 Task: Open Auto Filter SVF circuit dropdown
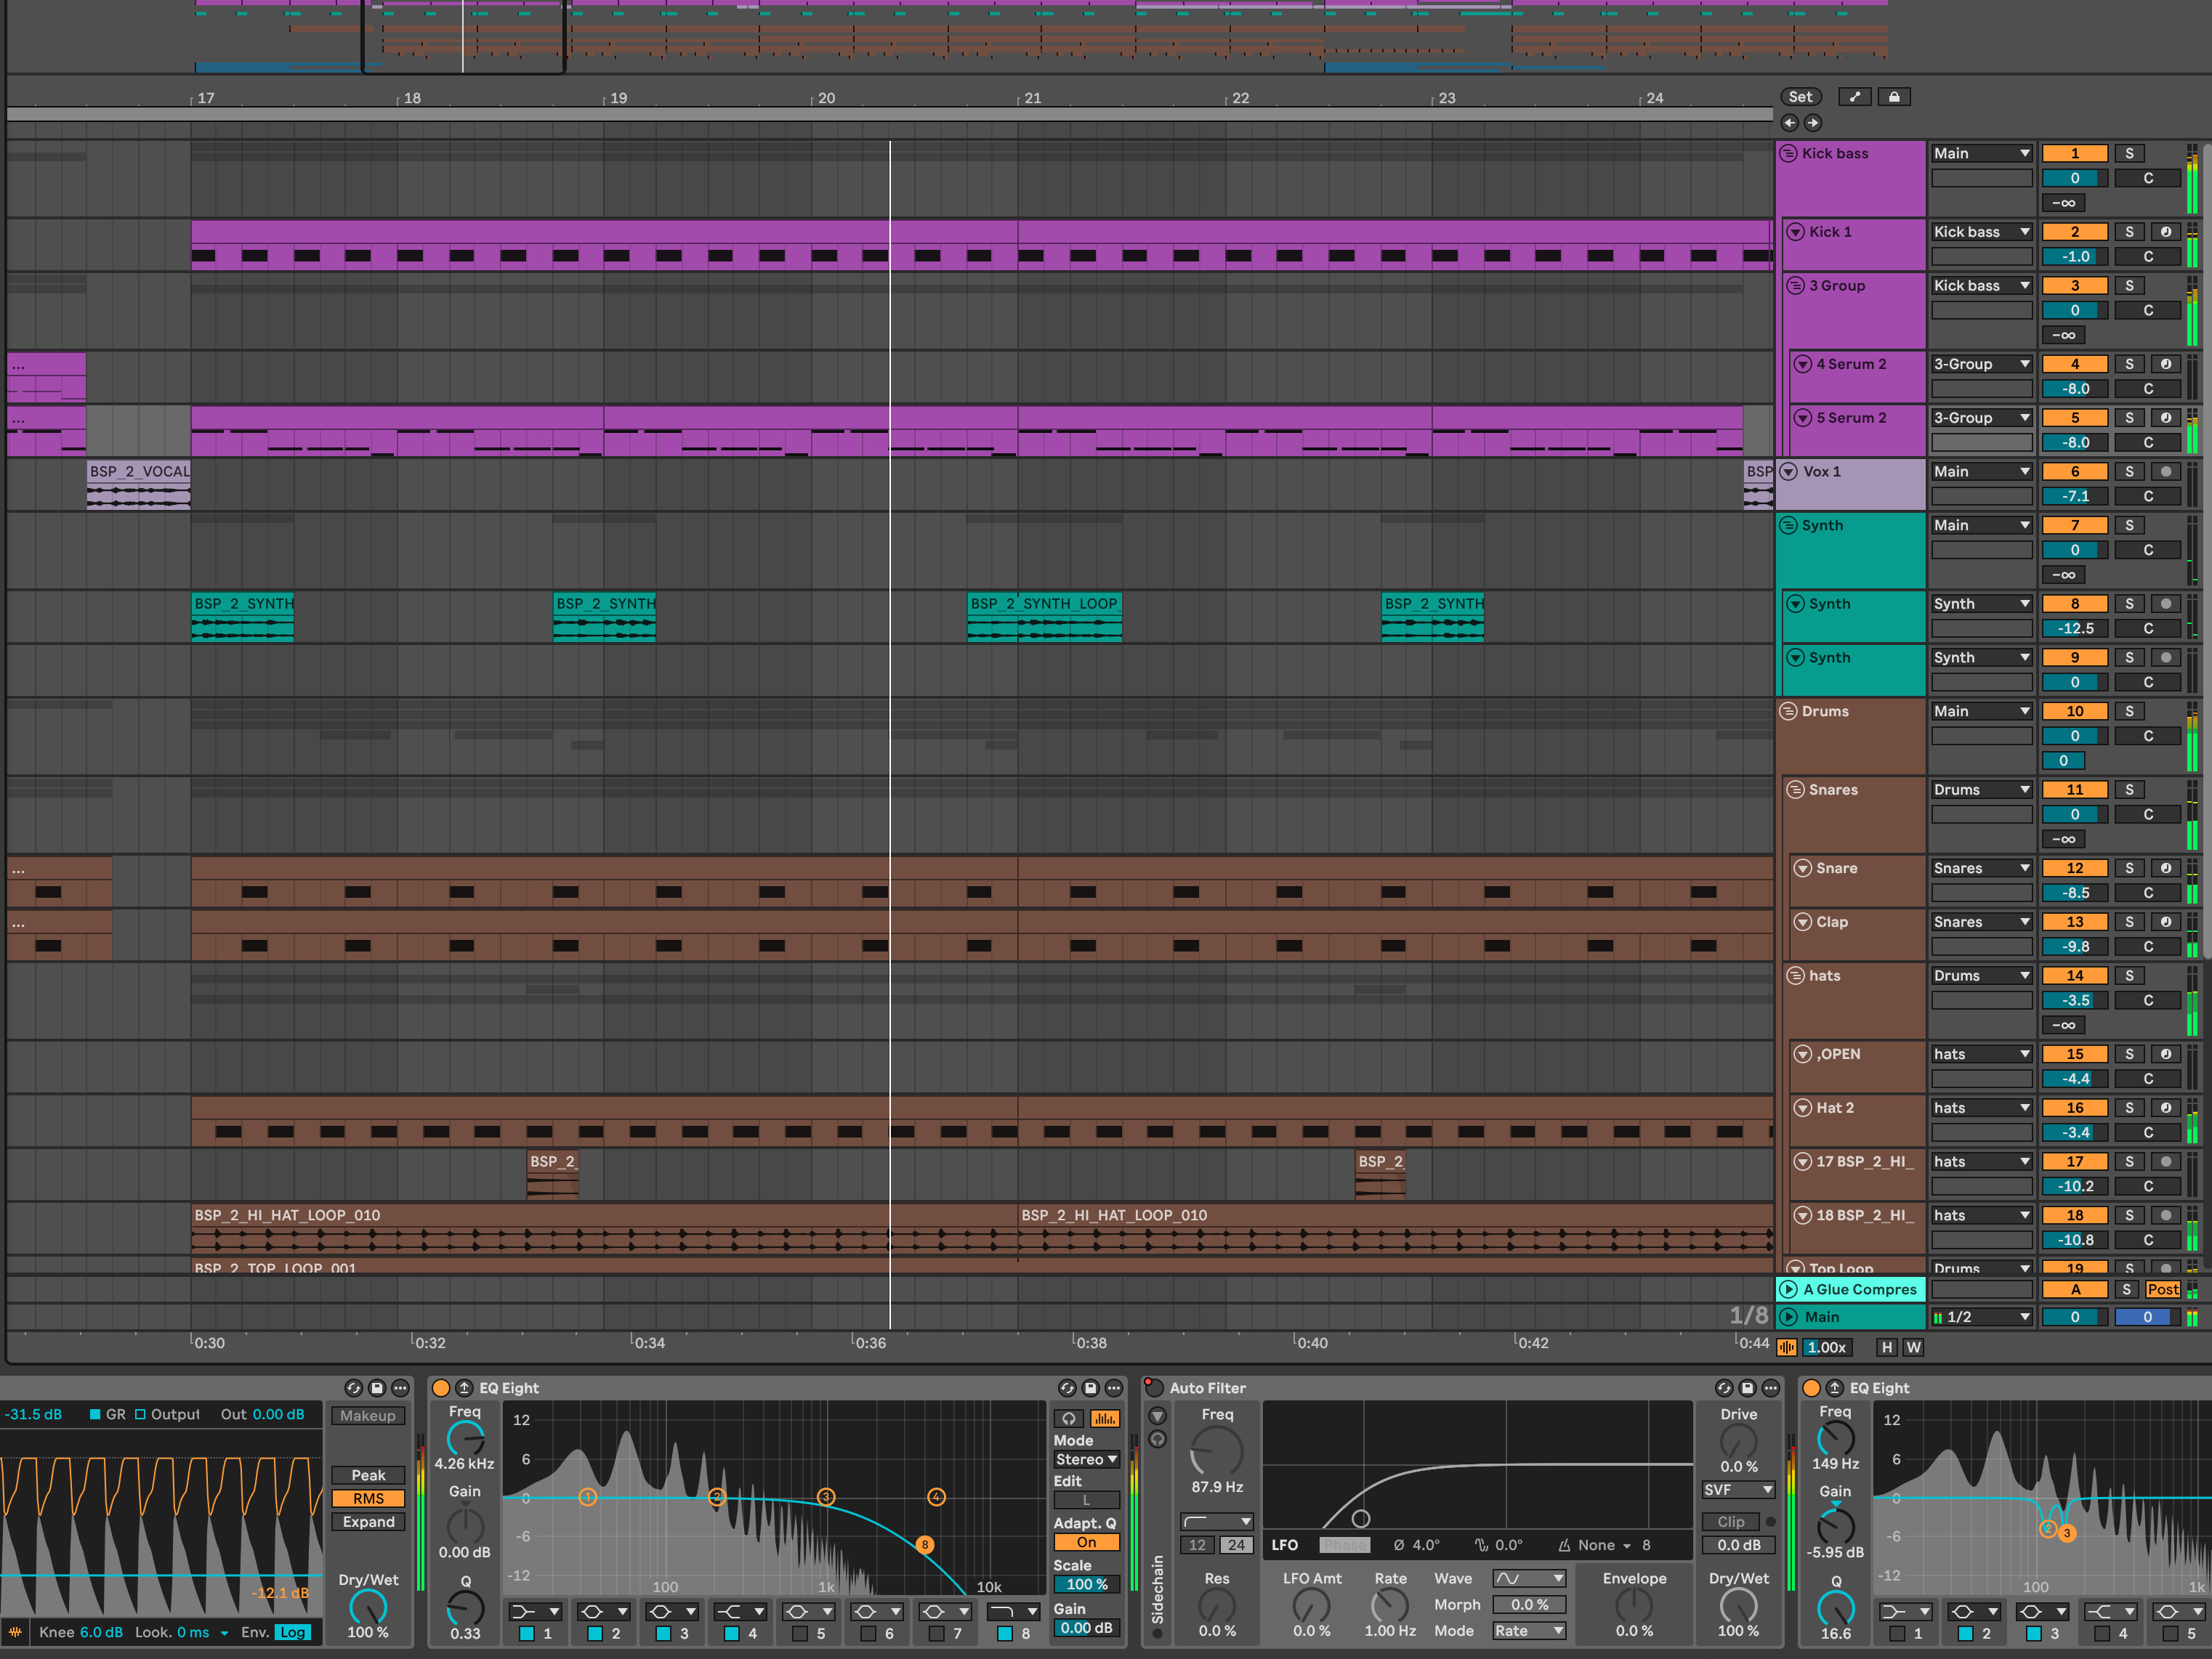(1739, 1490)
